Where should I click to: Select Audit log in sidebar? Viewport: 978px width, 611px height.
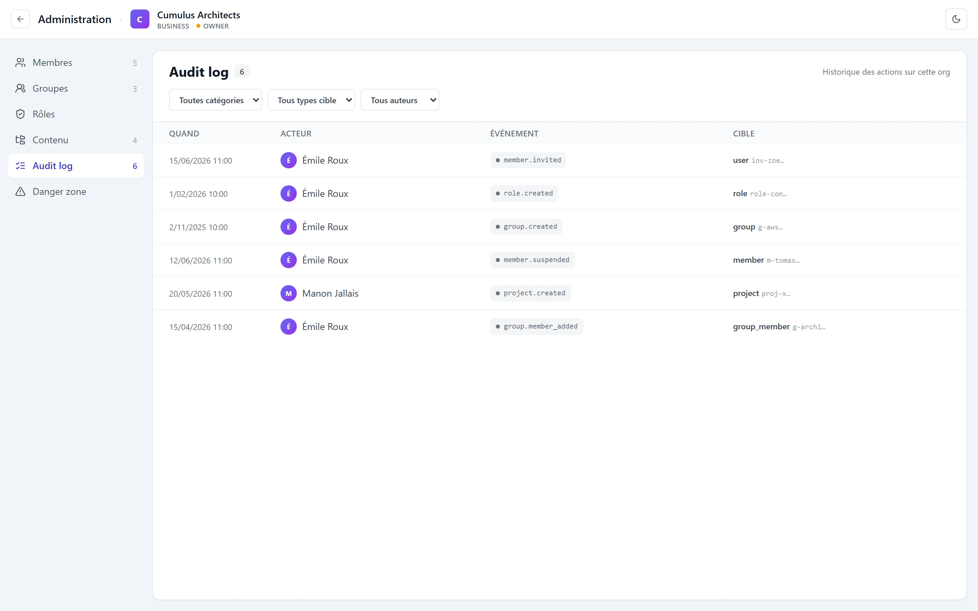[x=76, y=166]
